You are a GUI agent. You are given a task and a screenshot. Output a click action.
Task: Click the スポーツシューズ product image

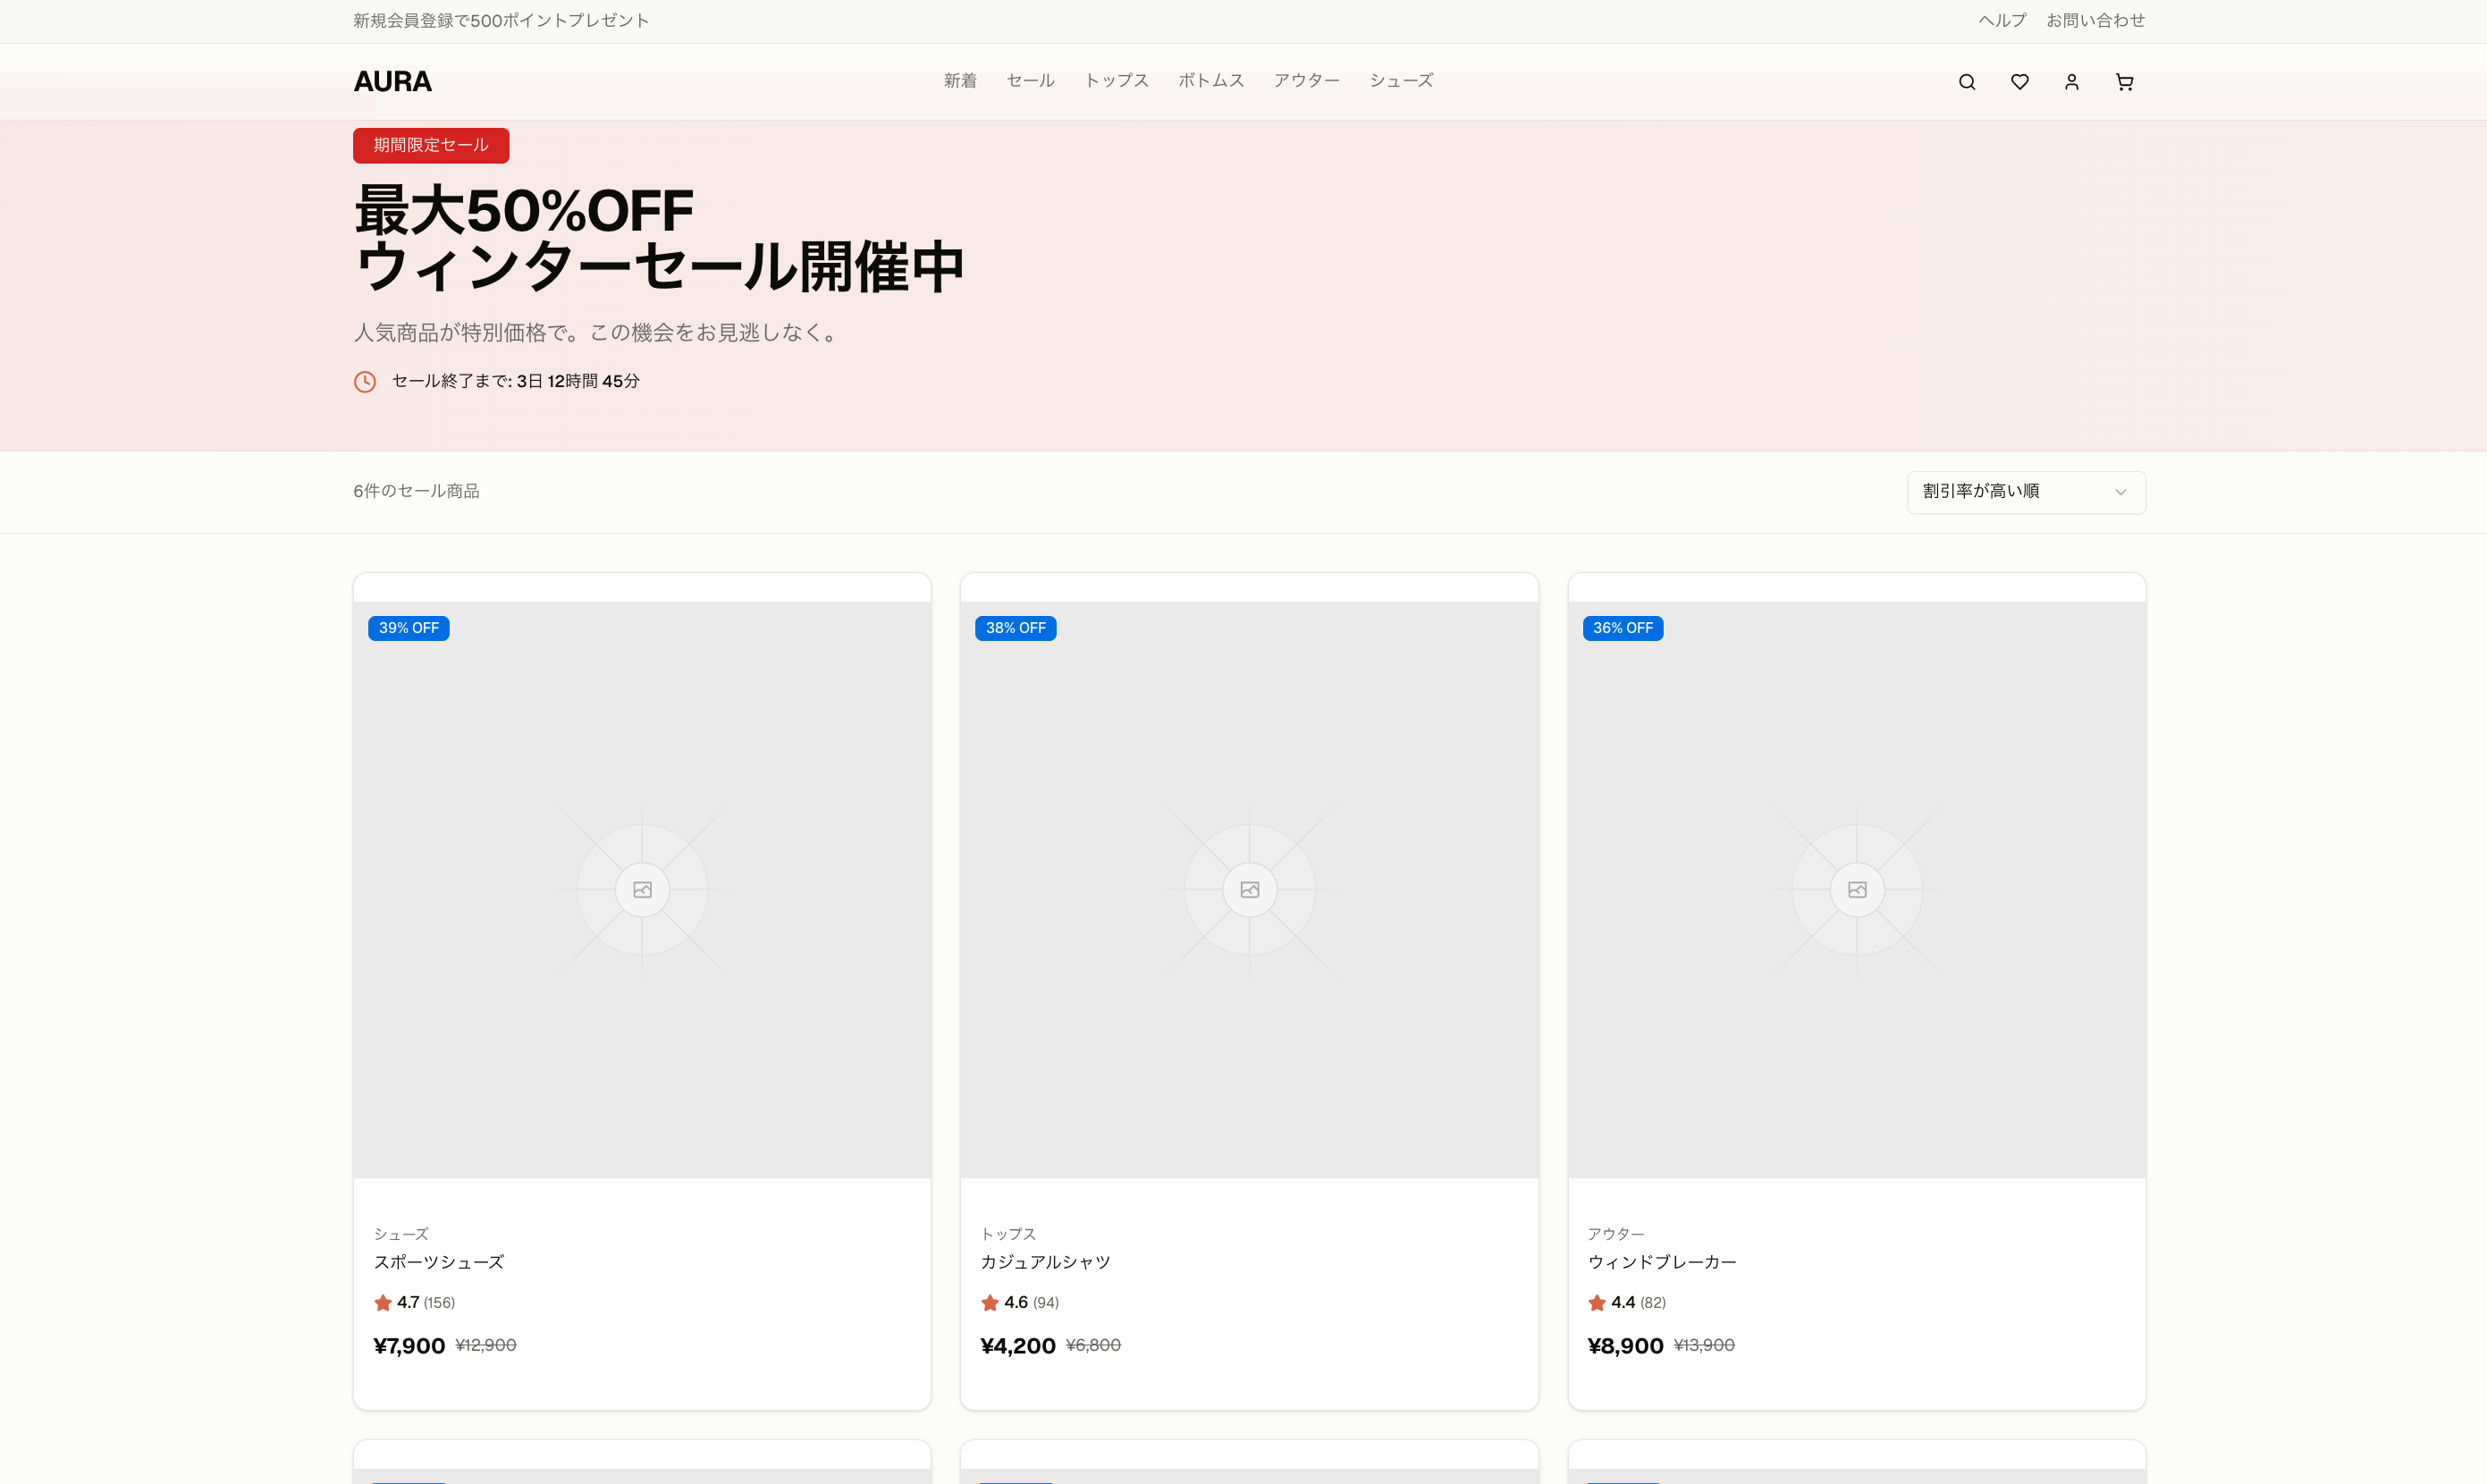click(x=642, y=889)
